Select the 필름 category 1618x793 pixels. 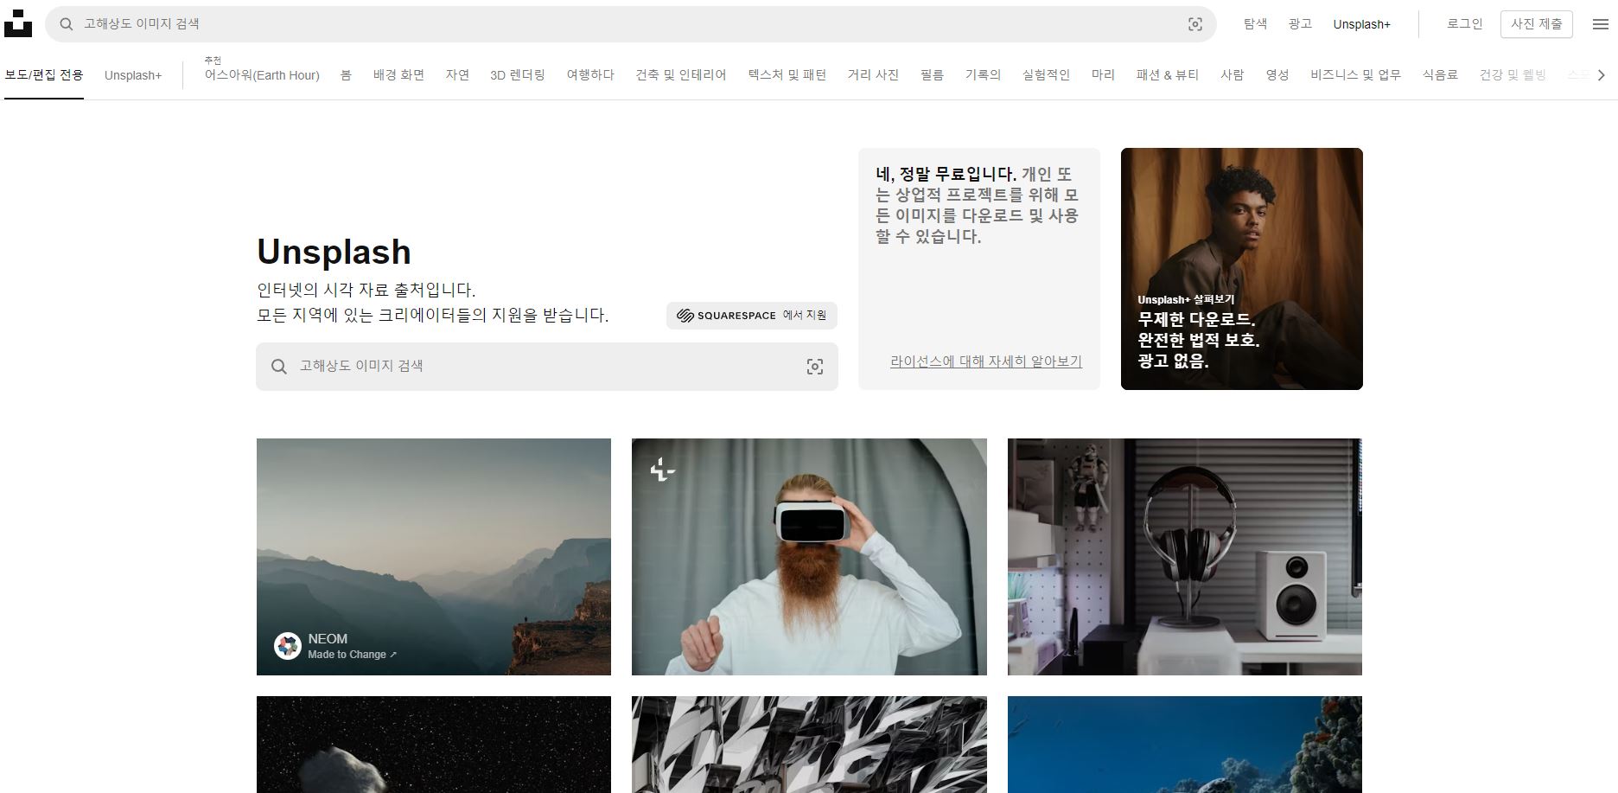point(932,75)
